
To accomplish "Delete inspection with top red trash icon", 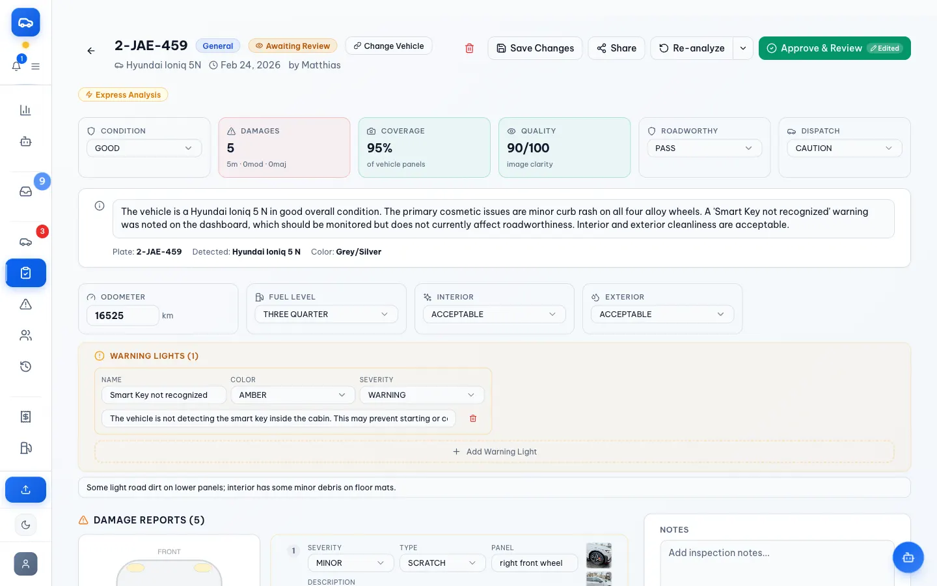I will coord(469,48).
